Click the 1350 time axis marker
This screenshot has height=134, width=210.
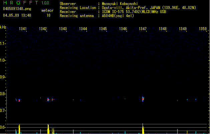[x=203, y=29]
